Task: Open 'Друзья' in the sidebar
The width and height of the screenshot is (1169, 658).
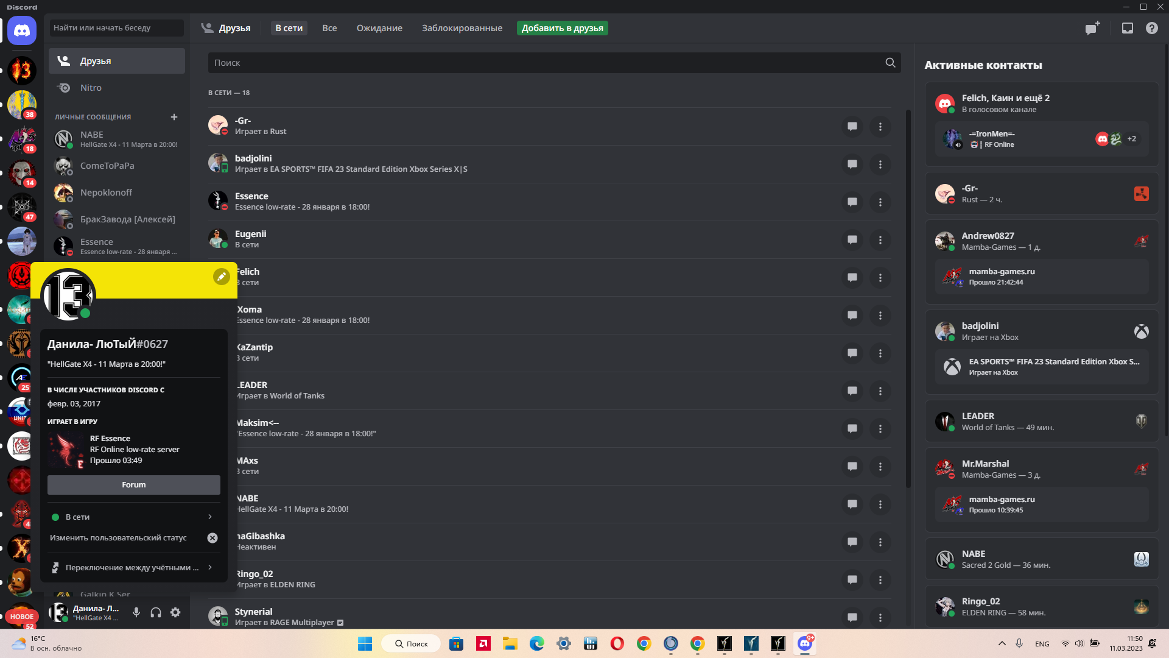Action: (x=117, y=61)
